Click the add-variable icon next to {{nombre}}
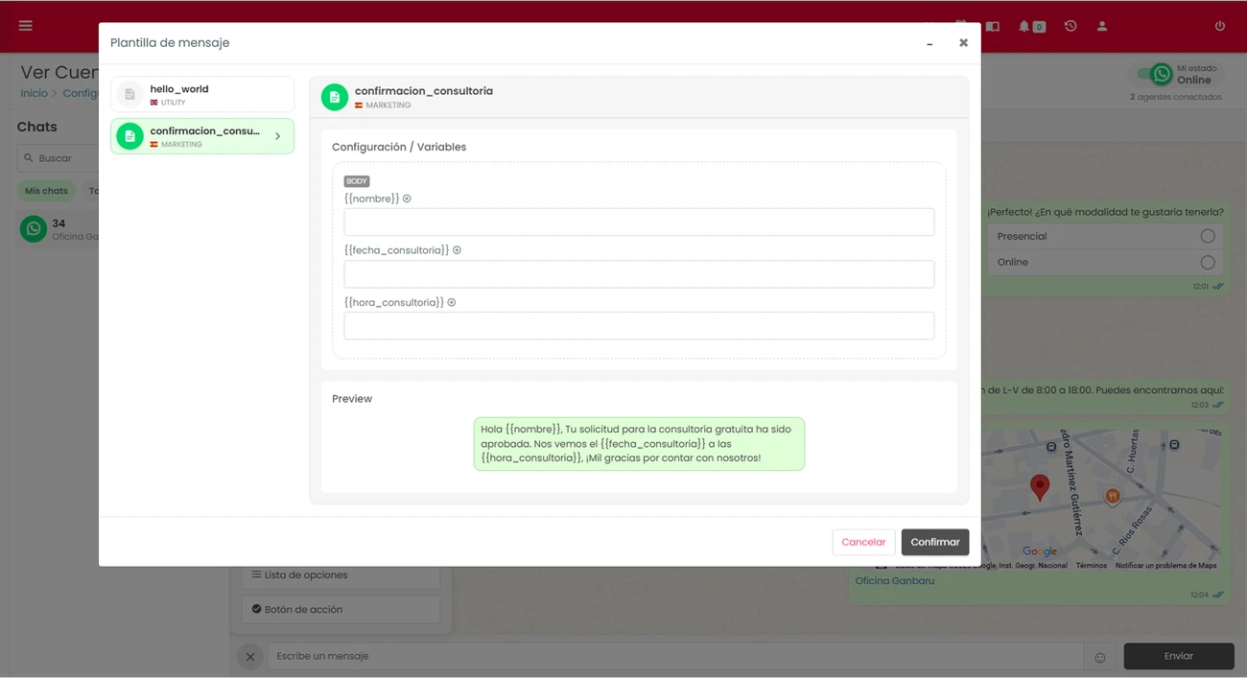This screenshot has height=678, width=1247. pos(407,199)
